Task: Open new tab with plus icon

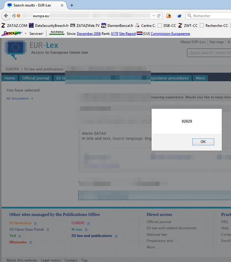Action: coord(72,6)
